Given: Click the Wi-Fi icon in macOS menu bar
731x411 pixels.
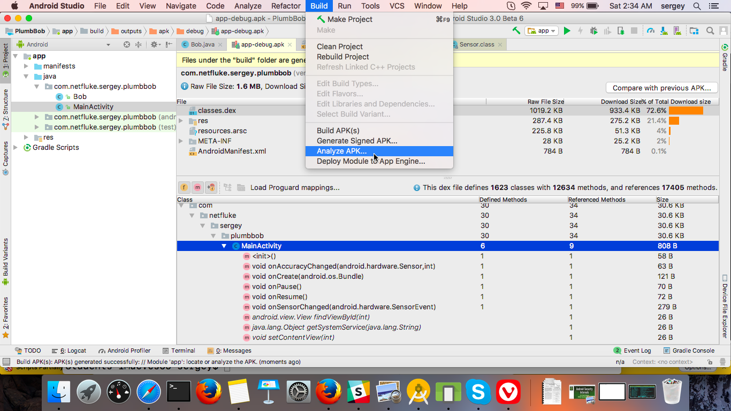Looking at the screenshot, I should tap(526, 6).
